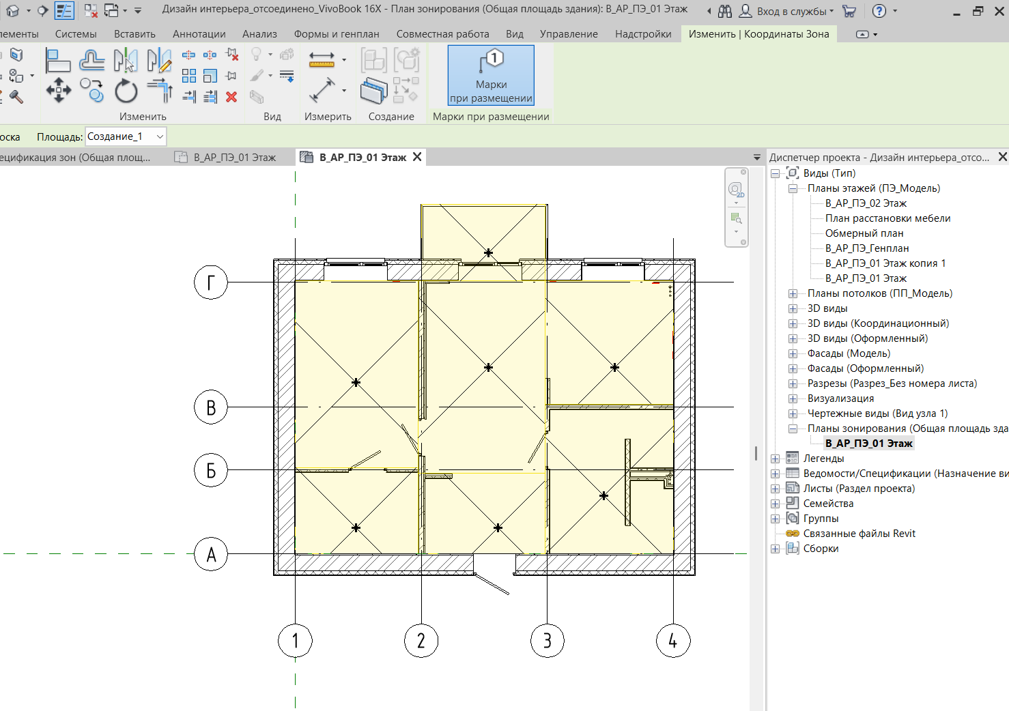This screenshot has height=711, width=1009.
Task: Choose Trim/Extend Multiple Elements tool
Action: pos(210,97)
